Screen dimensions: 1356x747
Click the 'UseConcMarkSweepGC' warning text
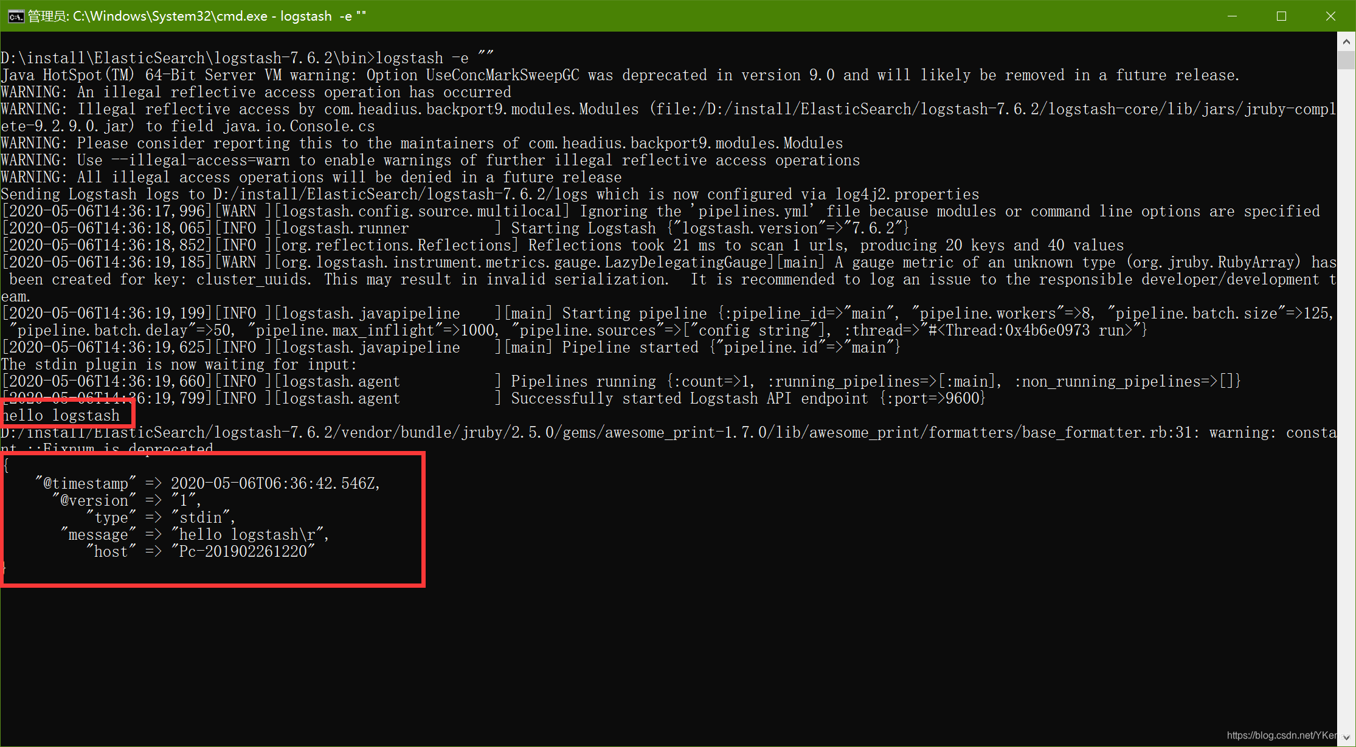tap(503, 75)
